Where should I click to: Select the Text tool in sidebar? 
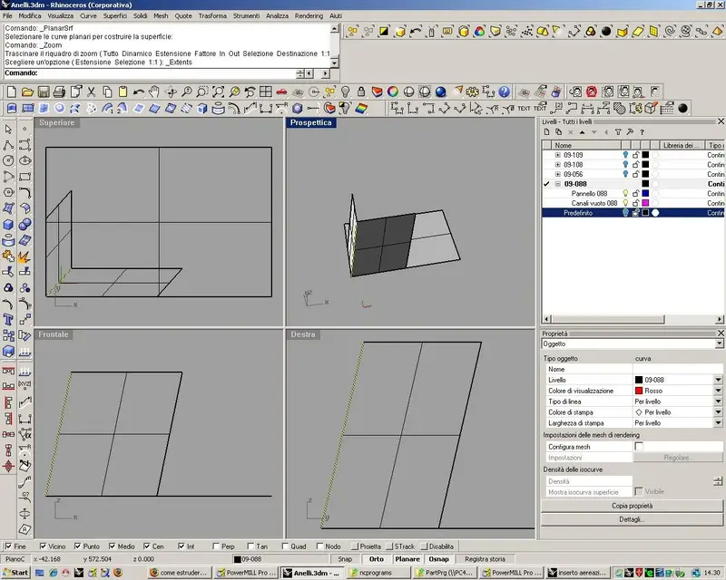[x=8, y=320]
